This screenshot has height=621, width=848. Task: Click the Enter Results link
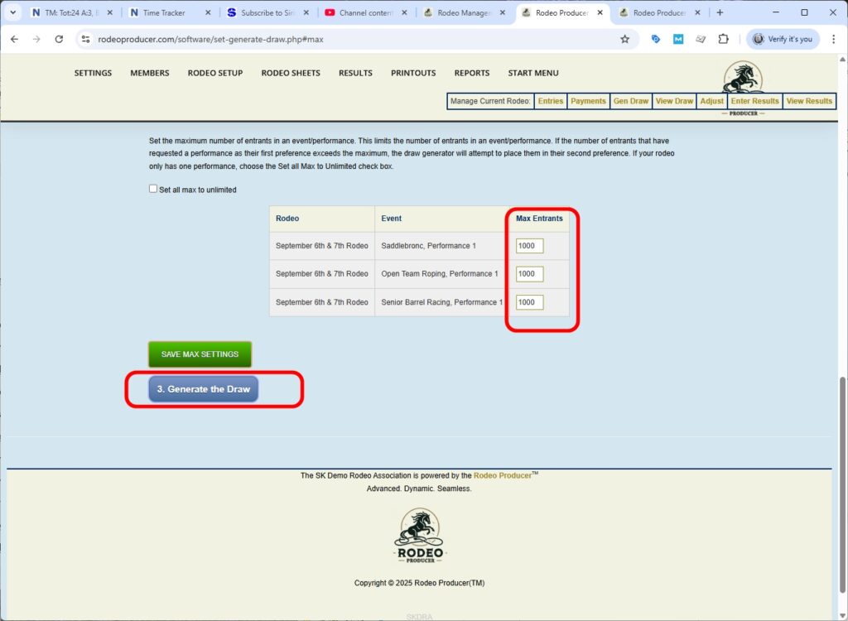(x=754, y=101)
